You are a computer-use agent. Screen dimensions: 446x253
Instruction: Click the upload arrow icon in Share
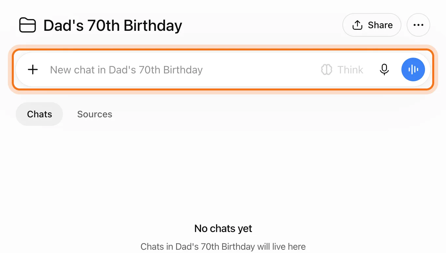click(357, 25)
